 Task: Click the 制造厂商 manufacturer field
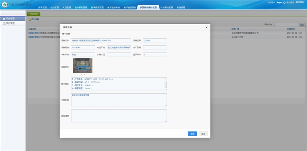[119, 48]
